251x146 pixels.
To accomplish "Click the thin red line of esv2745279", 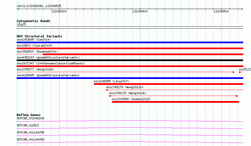I will click(x=173, y=96).
